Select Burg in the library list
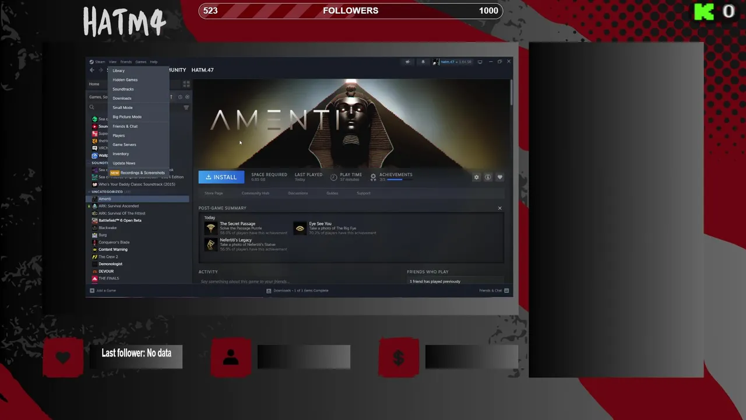Screen dimensions: 746x420 click(x=138, y=235)
